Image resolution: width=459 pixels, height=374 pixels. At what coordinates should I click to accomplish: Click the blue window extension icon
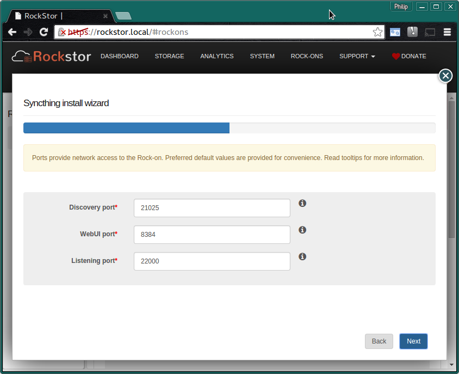pyautogui.click(x=395, y=32)
